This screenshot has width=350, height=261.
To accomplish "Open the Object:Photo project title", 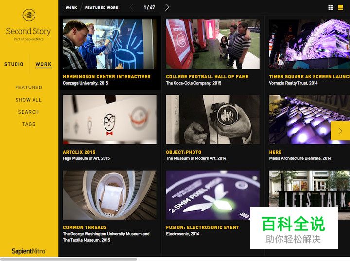I will click(183, 152).
